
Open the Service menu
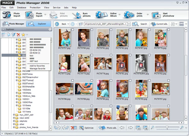(56, 8)
